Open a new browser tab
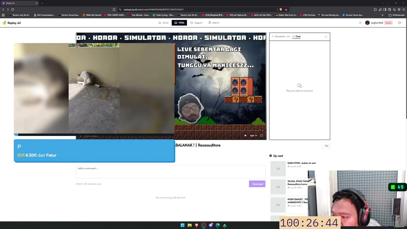This screenshot has height=229, width=407. (42, 3)
